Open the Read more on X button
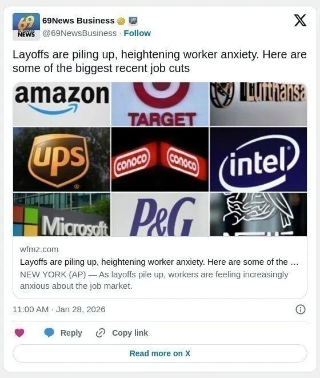This screenshot has height=378, width=320. coord(160,353)
